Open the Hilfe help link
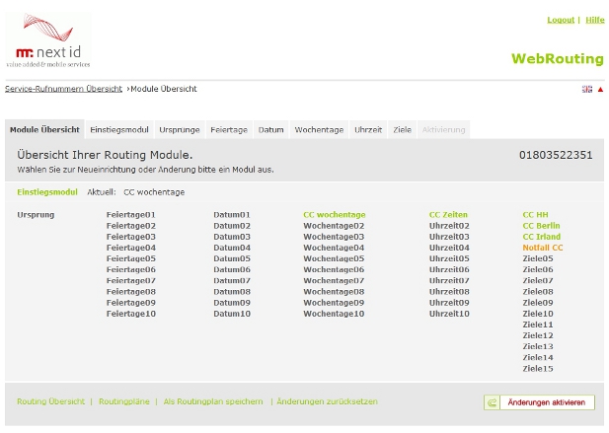This screenshot has height=433, width=609. (594, 20)
